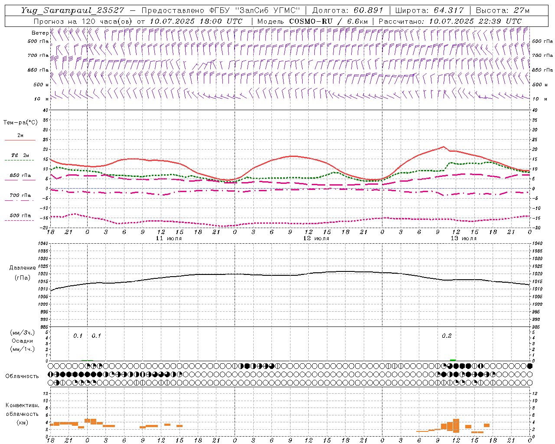Click forecast start '10.07.2025 18:00 UTC'
This screenshot has width=555, height=444.
click(196, 21)
